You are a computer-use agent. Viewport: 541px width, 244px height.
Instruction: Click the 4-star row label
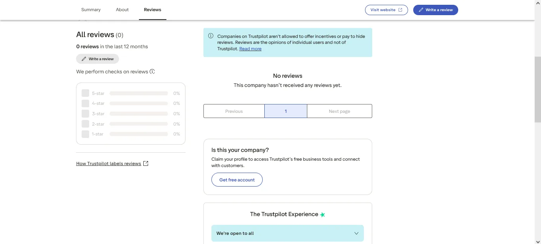[x=98, y=103]
